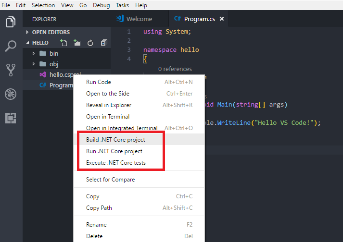This screenshot has height=242, width=343.
Task: Click the "Hello VS Code!" string literal
Action: 284,123
